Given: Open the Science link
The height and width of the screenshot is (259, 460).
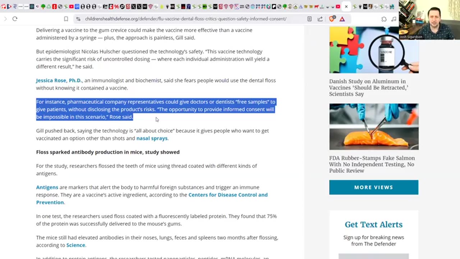Looking at the screenshot, I should tap(76, 245).
